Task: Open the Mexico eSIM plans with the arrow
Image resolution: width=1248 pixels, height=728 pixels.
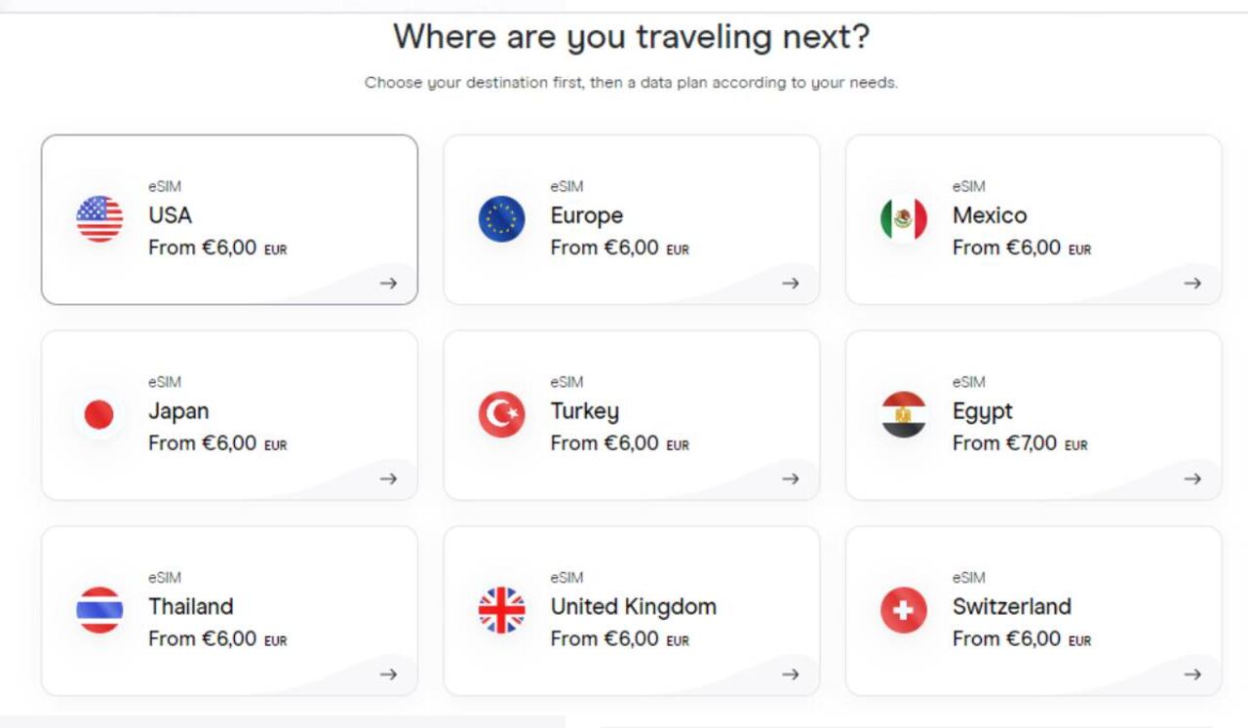Action: (1194, 283)
